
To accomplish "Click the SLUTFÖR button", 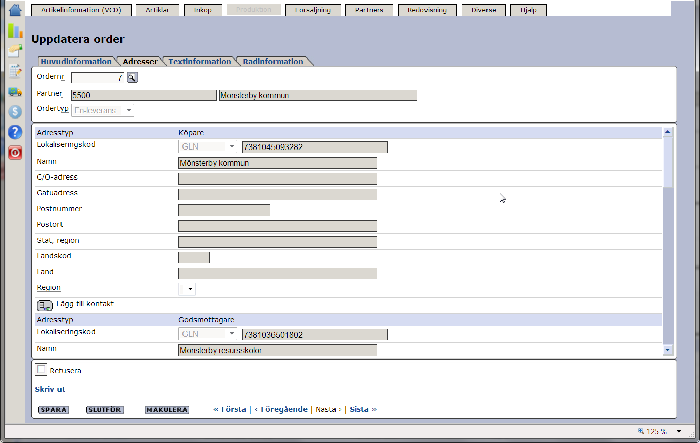I will (105, 410).
